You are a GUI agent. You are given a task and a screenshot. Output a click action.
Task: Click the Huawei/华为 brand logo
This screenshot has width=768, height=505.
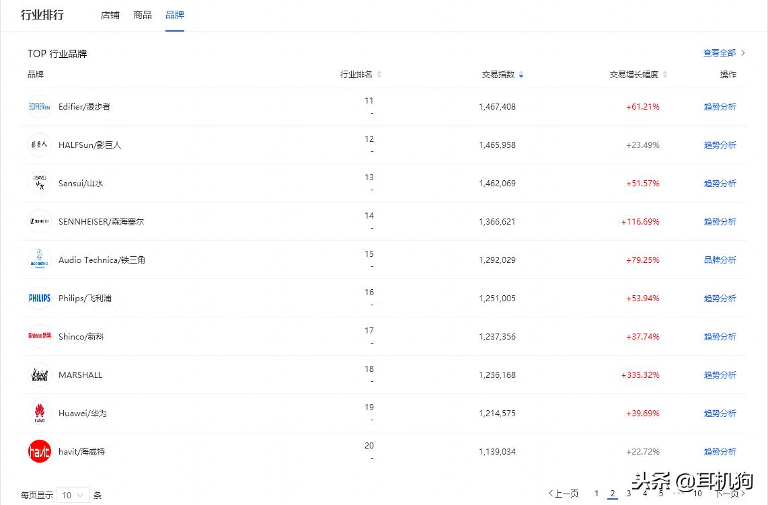(x=40, y=413)
